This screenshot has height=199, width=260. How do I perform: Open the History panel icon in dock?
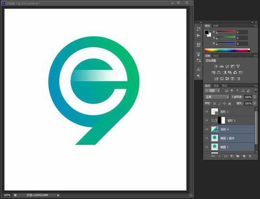point(198,29)
